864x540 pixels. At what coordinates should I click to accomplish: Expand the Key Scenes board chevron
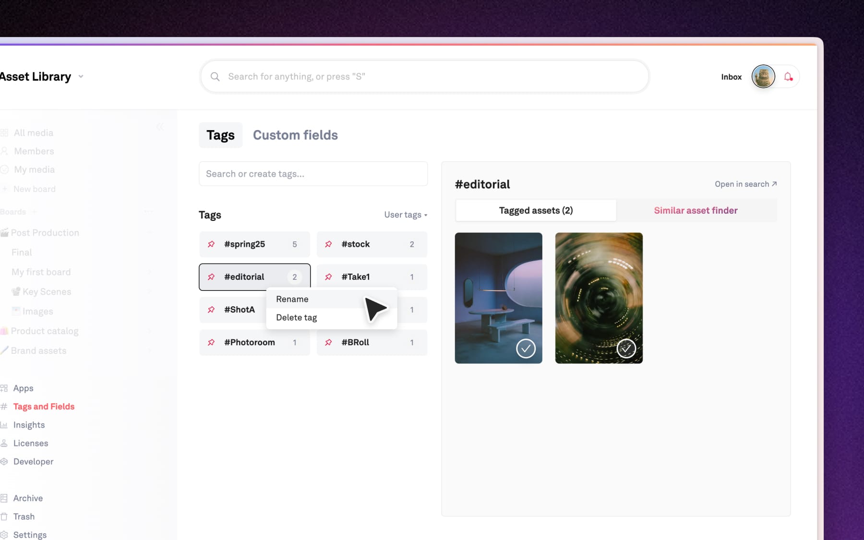(149, 292)
